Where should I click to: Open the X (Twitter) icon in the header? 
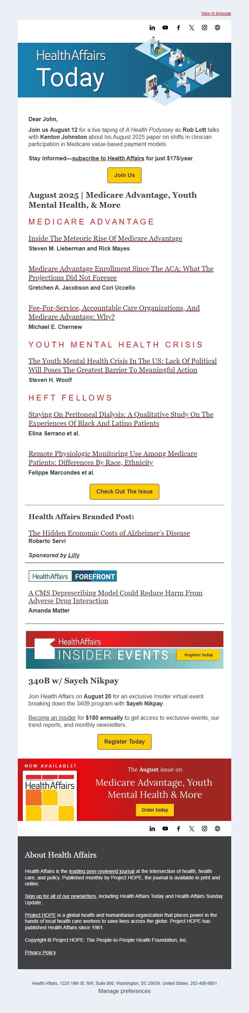(191, 27)
